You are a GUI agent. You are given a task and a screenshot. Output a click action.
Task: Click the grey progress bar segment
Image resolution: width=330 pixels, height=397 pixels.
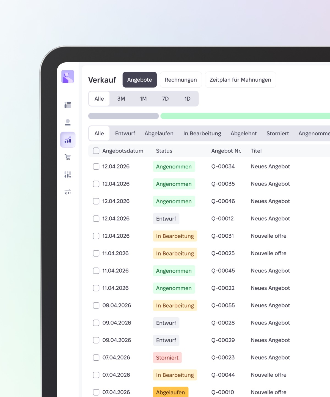click(123, 116)
